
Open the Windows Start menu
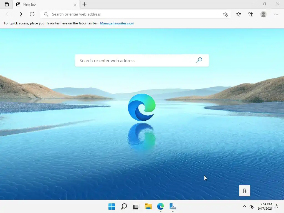[x=111, y=206]
